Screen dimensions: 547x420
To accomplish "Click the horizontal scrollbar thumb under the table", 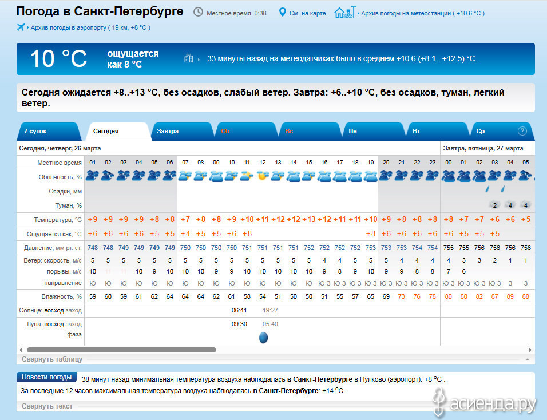I will [x=121, y=350].
